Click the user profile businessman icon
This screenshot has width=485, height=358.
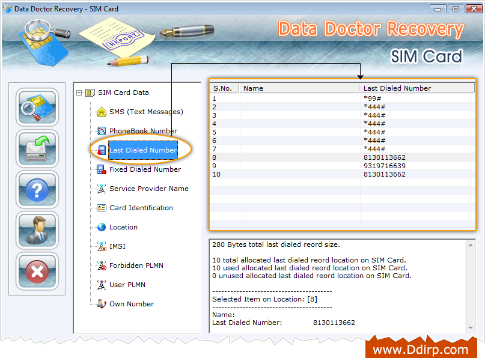37,231
